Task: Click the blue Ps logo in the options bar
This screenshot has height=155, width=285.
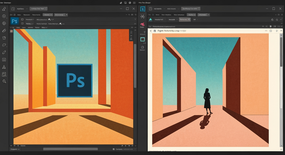Action: (15, 21)
